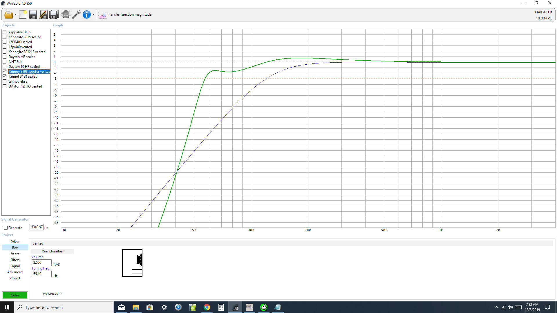557x313 pixels.
Task: Click the green Color swatch button
Action: [15, 295]
